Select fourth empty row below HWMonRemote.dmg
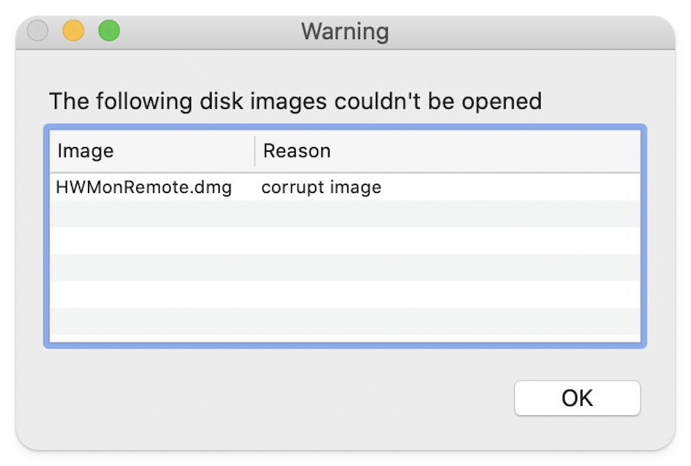The height and width of the screenshot is (466, 691). point(344,294)
